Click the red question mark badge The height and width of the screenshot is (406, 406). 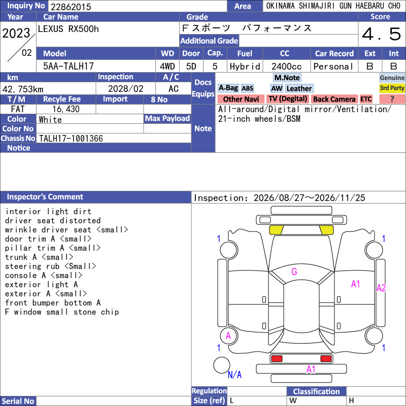click(x=392, y=99)
